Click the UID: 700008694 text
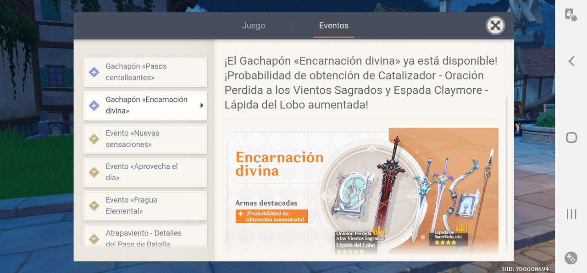The height and width of the screenshot is (273, 587). tap(525, 269)
